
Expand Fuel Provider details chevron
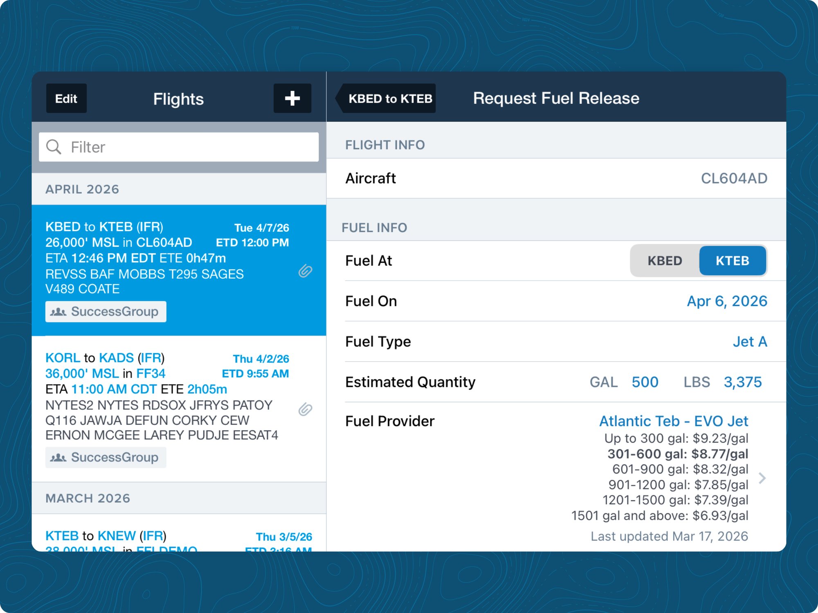tap(762, 478)
